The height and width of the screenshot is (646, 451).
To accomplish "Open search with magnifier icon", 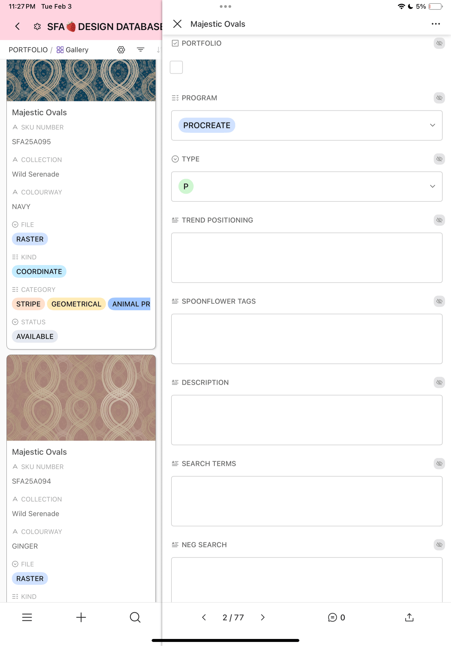I will point(135,617).
